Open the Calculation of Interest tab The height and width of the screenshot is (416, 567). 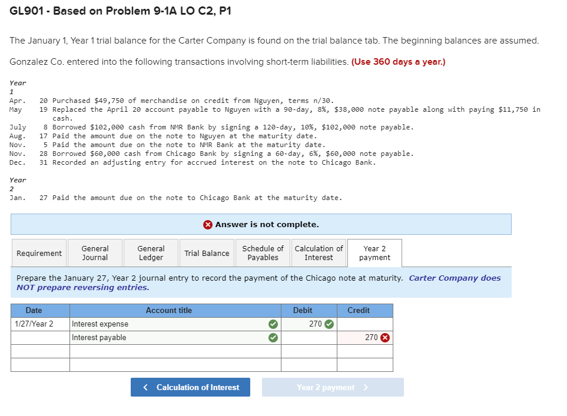coord(319,253)
